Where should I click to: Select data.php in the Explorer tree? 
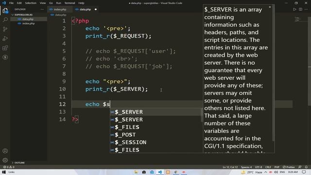[29, 19]
